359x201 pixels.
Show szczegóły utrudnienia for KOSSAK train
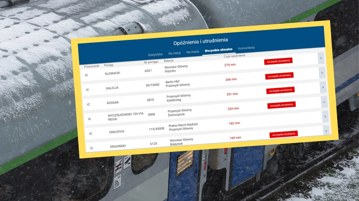pos(280,90)
